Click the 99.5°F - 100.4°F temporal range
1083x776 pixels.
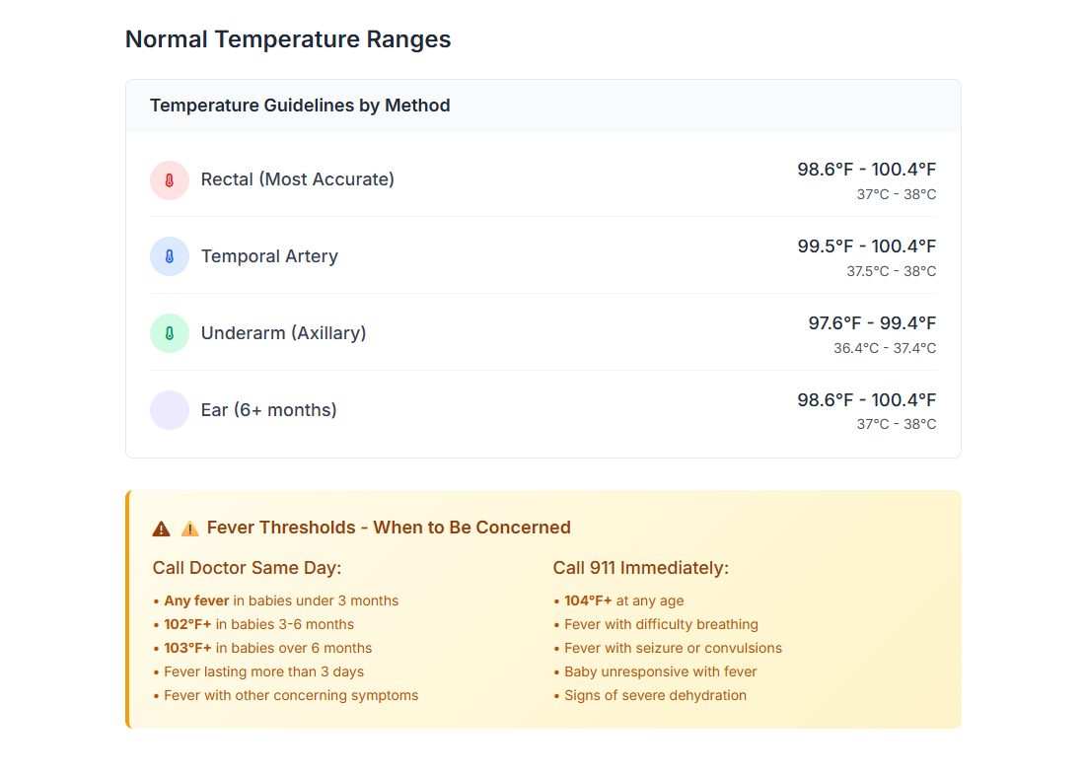pos(866,247)
